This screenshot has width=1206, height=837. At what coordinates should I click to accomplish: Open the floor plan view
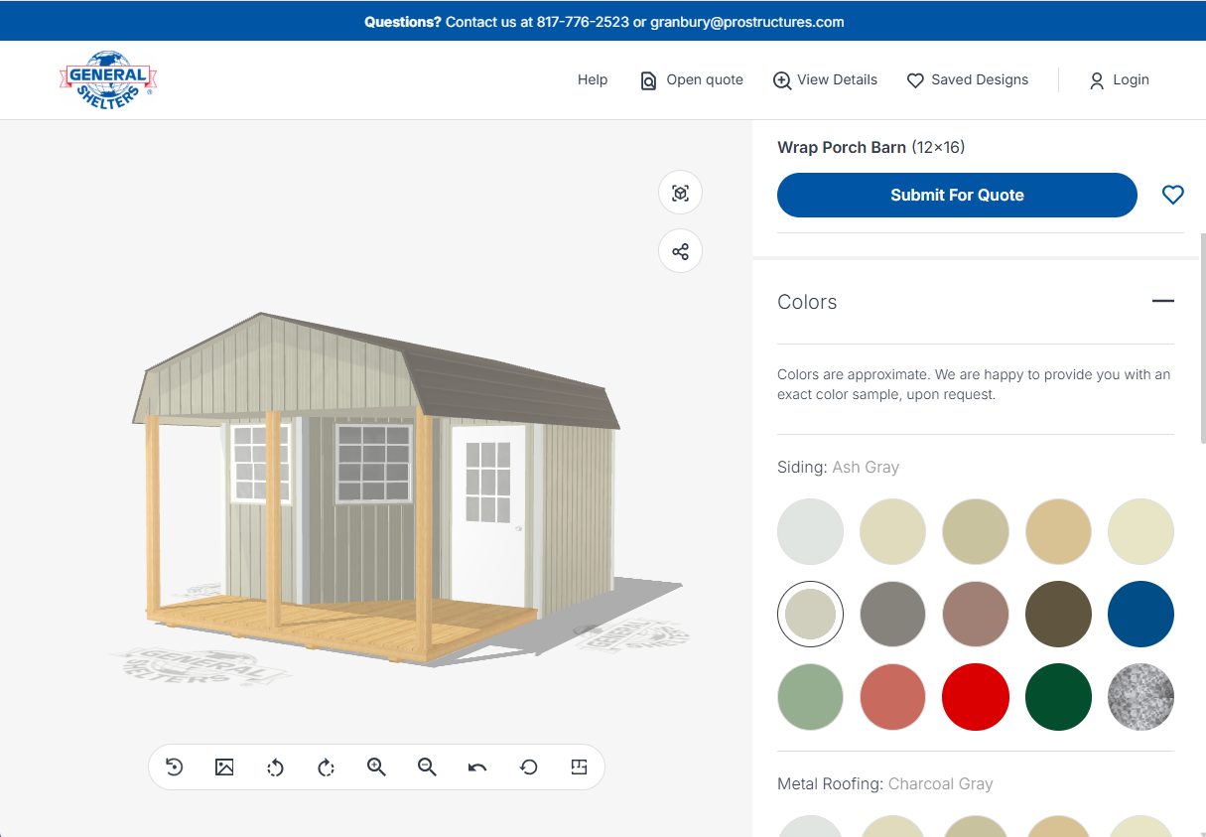click(580, 767)
